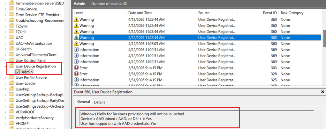This screenshot has width=326, height=129.
Task: Click the User Profile Service folder icon
Action: [x=11, y=78]
